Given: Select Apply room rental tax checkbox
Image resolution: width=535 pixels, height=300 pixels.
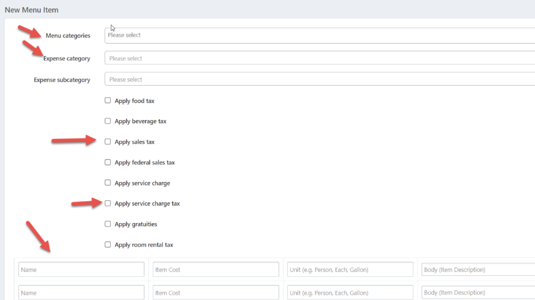Looking at the screenshot, I should click(x=108, y=245).
